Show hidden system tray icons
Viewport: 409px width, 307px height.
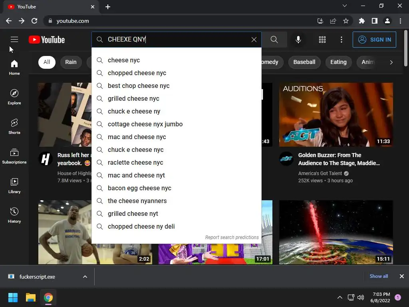[x=340, y=297]
